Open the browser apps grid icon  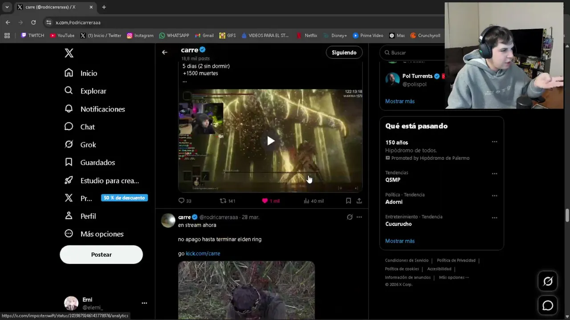coord(7,36)
